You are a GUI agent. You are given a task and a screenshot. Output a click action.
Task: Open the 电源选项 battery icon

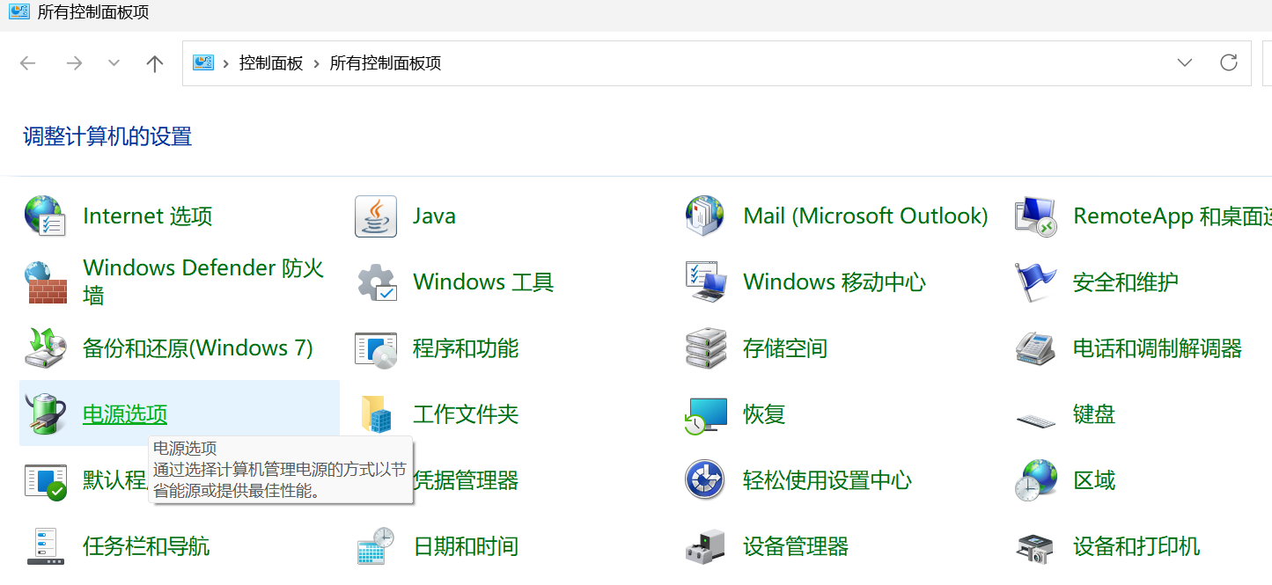tap(45, 414)
